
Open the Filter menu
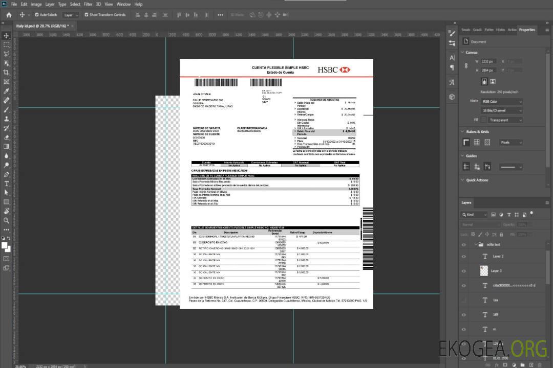click(x=88, y=4)
